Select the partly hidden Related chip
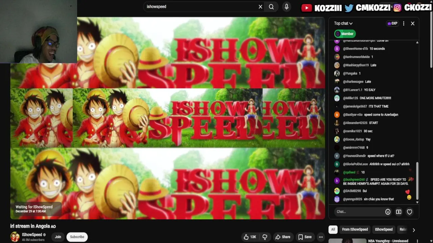 (403, 230)
